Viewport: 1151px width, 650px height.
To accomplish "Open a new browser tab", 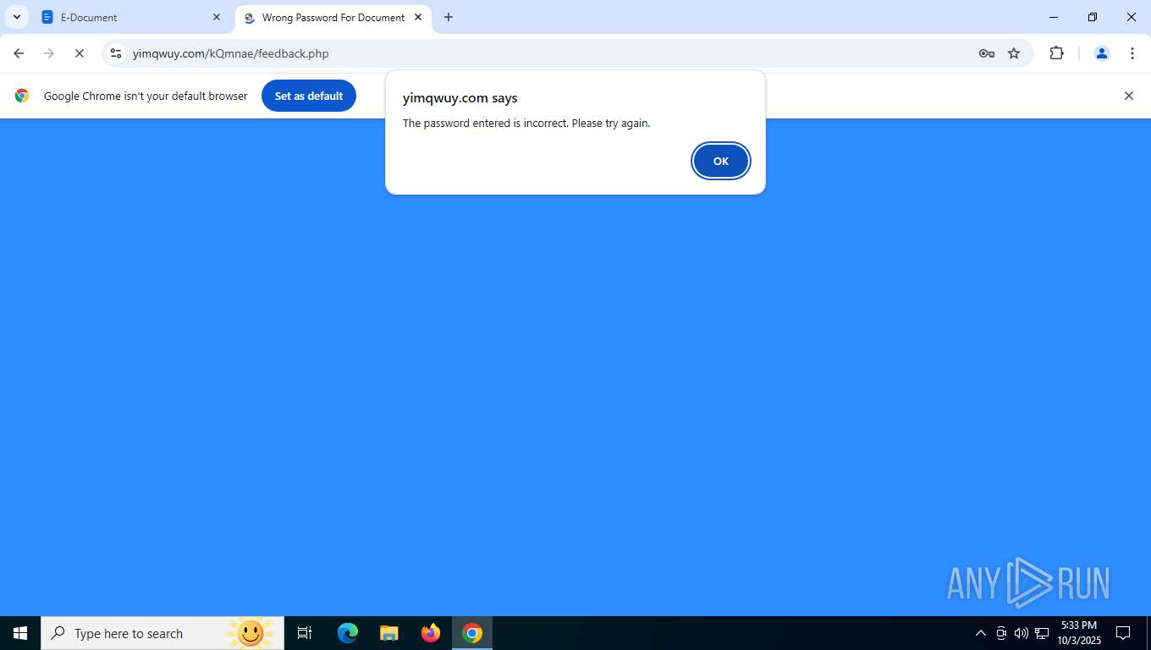I will coord(449,17).
